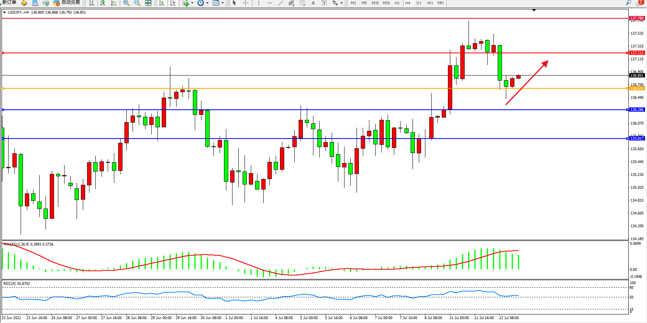
Task: Toggle the line chart display mode
Action: (x=114, y=3)
